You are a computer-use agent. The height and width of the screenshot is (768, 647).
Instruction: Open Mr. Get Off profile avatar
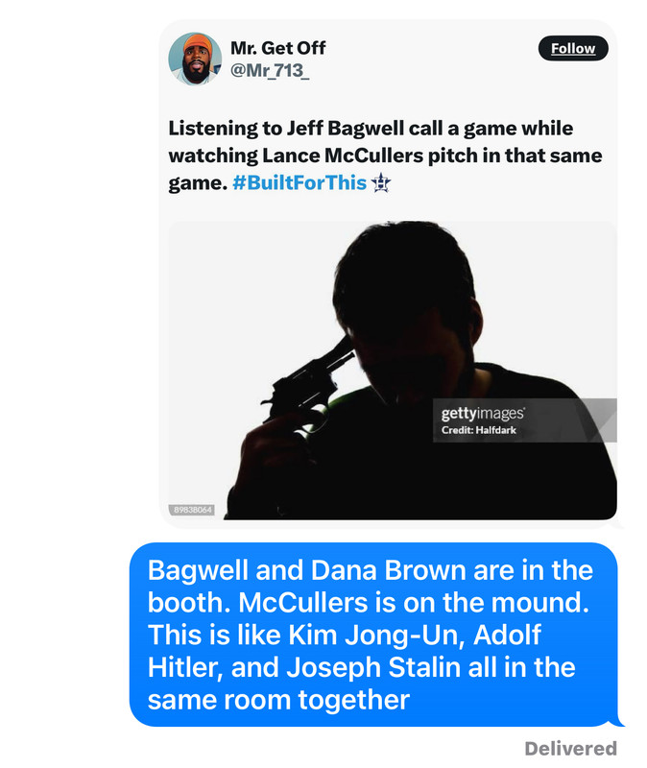point(195,59)
